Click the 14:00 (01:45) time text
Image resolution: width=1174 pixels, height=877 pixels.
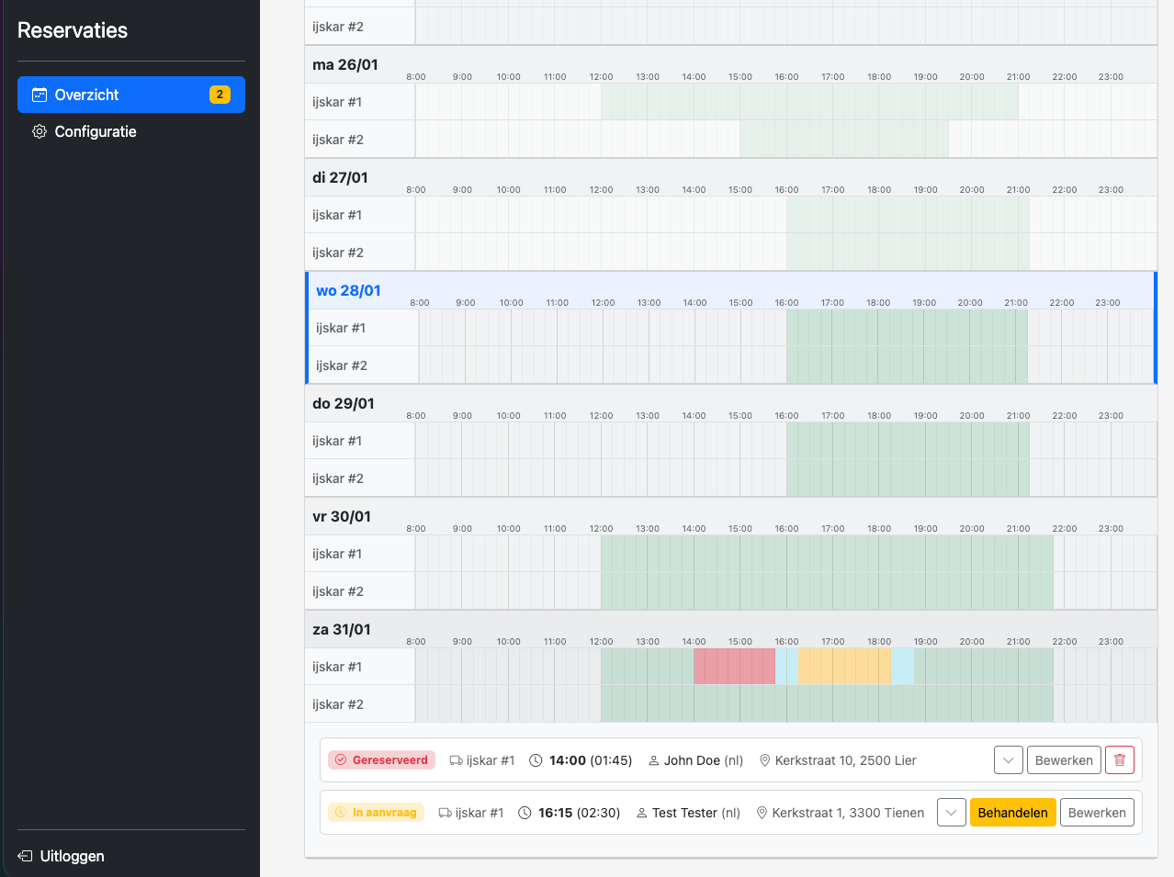[x=591, y=760]
